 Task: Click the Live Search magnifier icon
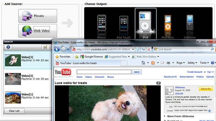pyautogui.click(x=212, y=49)
